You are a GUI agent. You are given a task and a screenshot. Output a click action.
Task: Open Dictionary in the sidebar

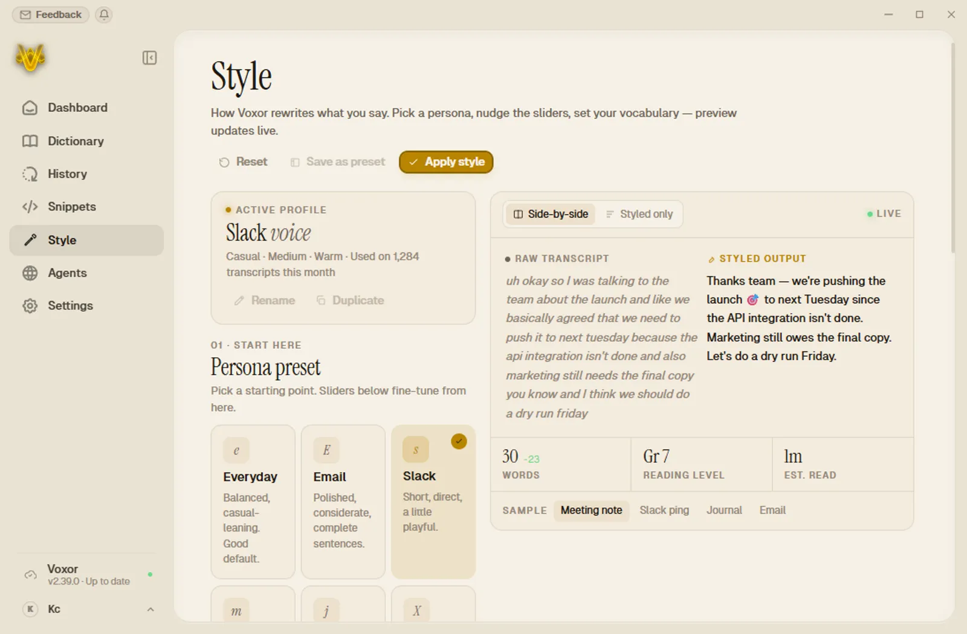pos(86,141)
